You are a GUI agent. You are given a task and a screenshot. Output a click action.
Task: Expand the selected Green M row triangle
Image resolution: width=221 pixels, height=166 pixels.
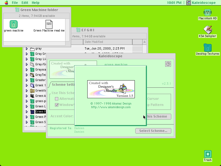[x=27, y=112]
